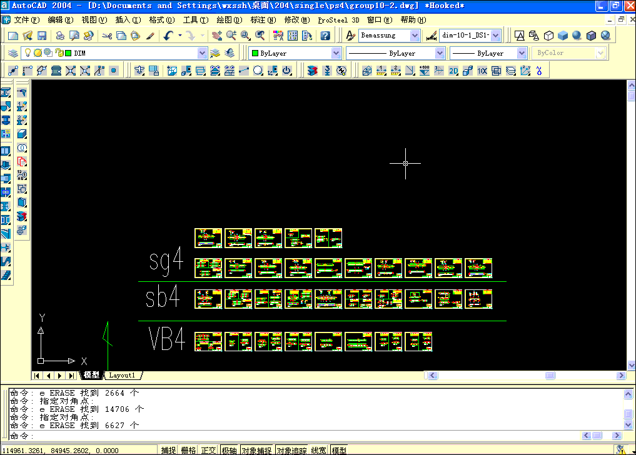Toggle DIM layer lock padlock icon
This screenshot has height=455, width=636.
59,52
